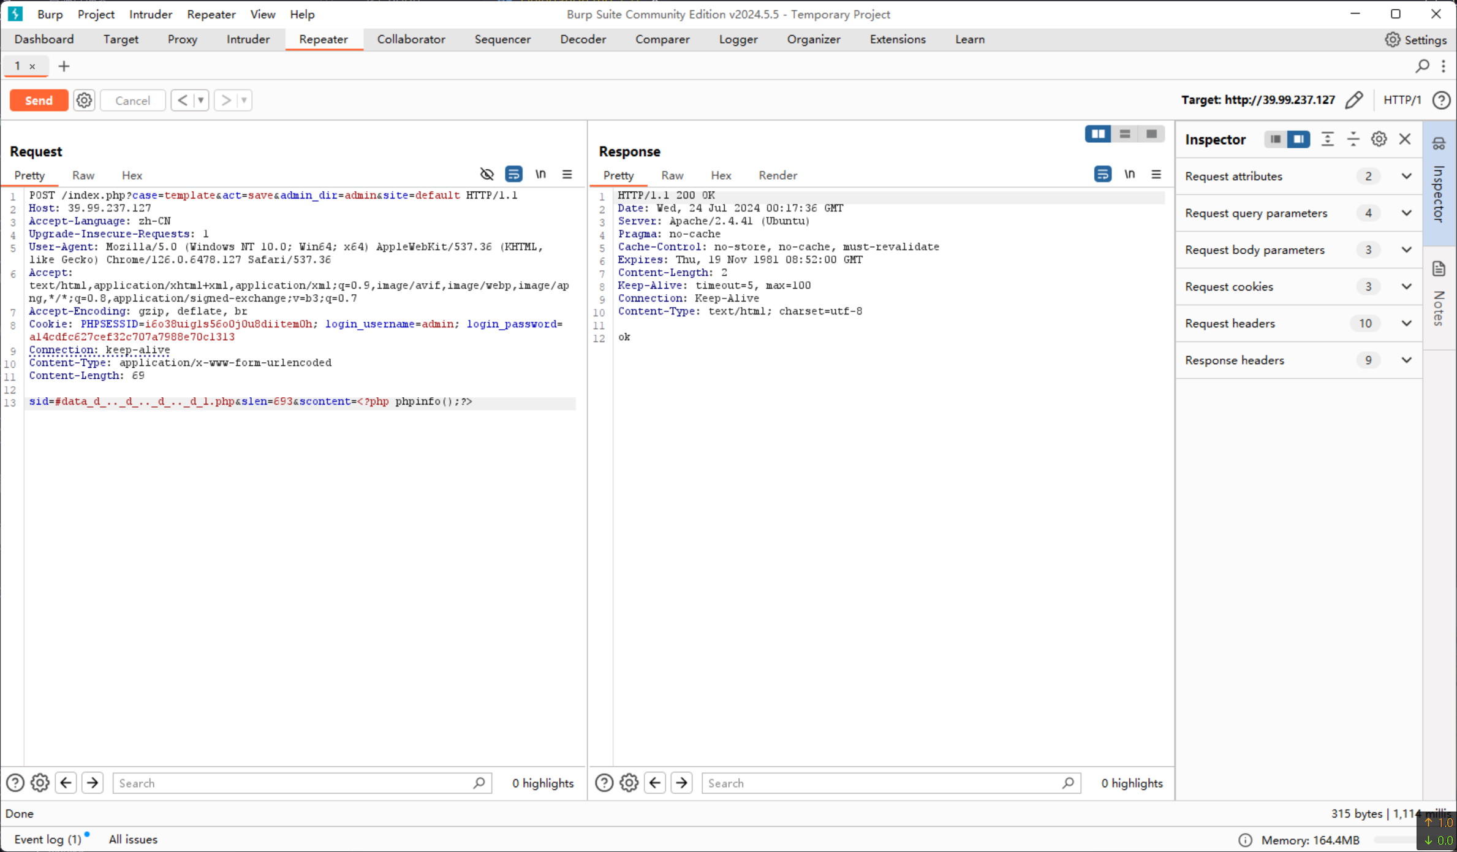Open the Repeater menu in menu bar

pyautogui.click(x=211, y=14)
